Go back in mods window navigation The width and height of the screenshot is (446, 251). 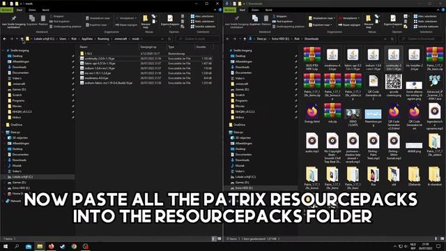pos(5,39)
